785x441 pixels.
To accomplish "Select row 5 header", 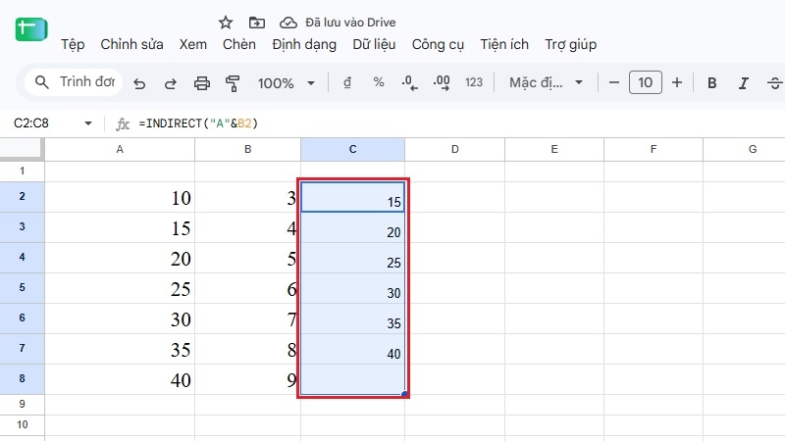I will [22, 288].
